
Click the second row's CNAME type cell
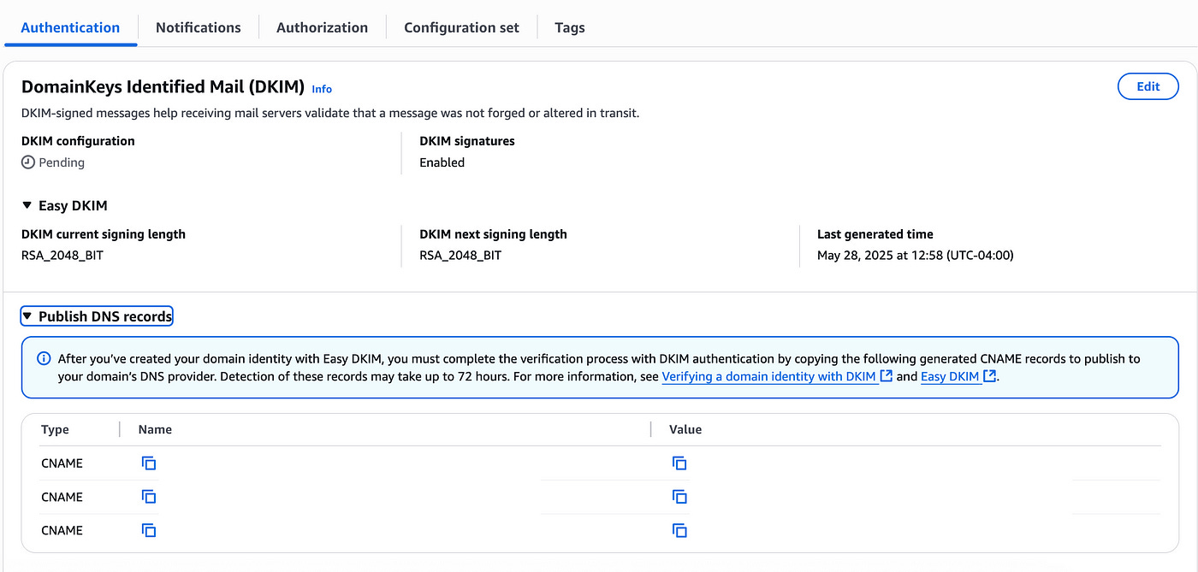[62, 497]
